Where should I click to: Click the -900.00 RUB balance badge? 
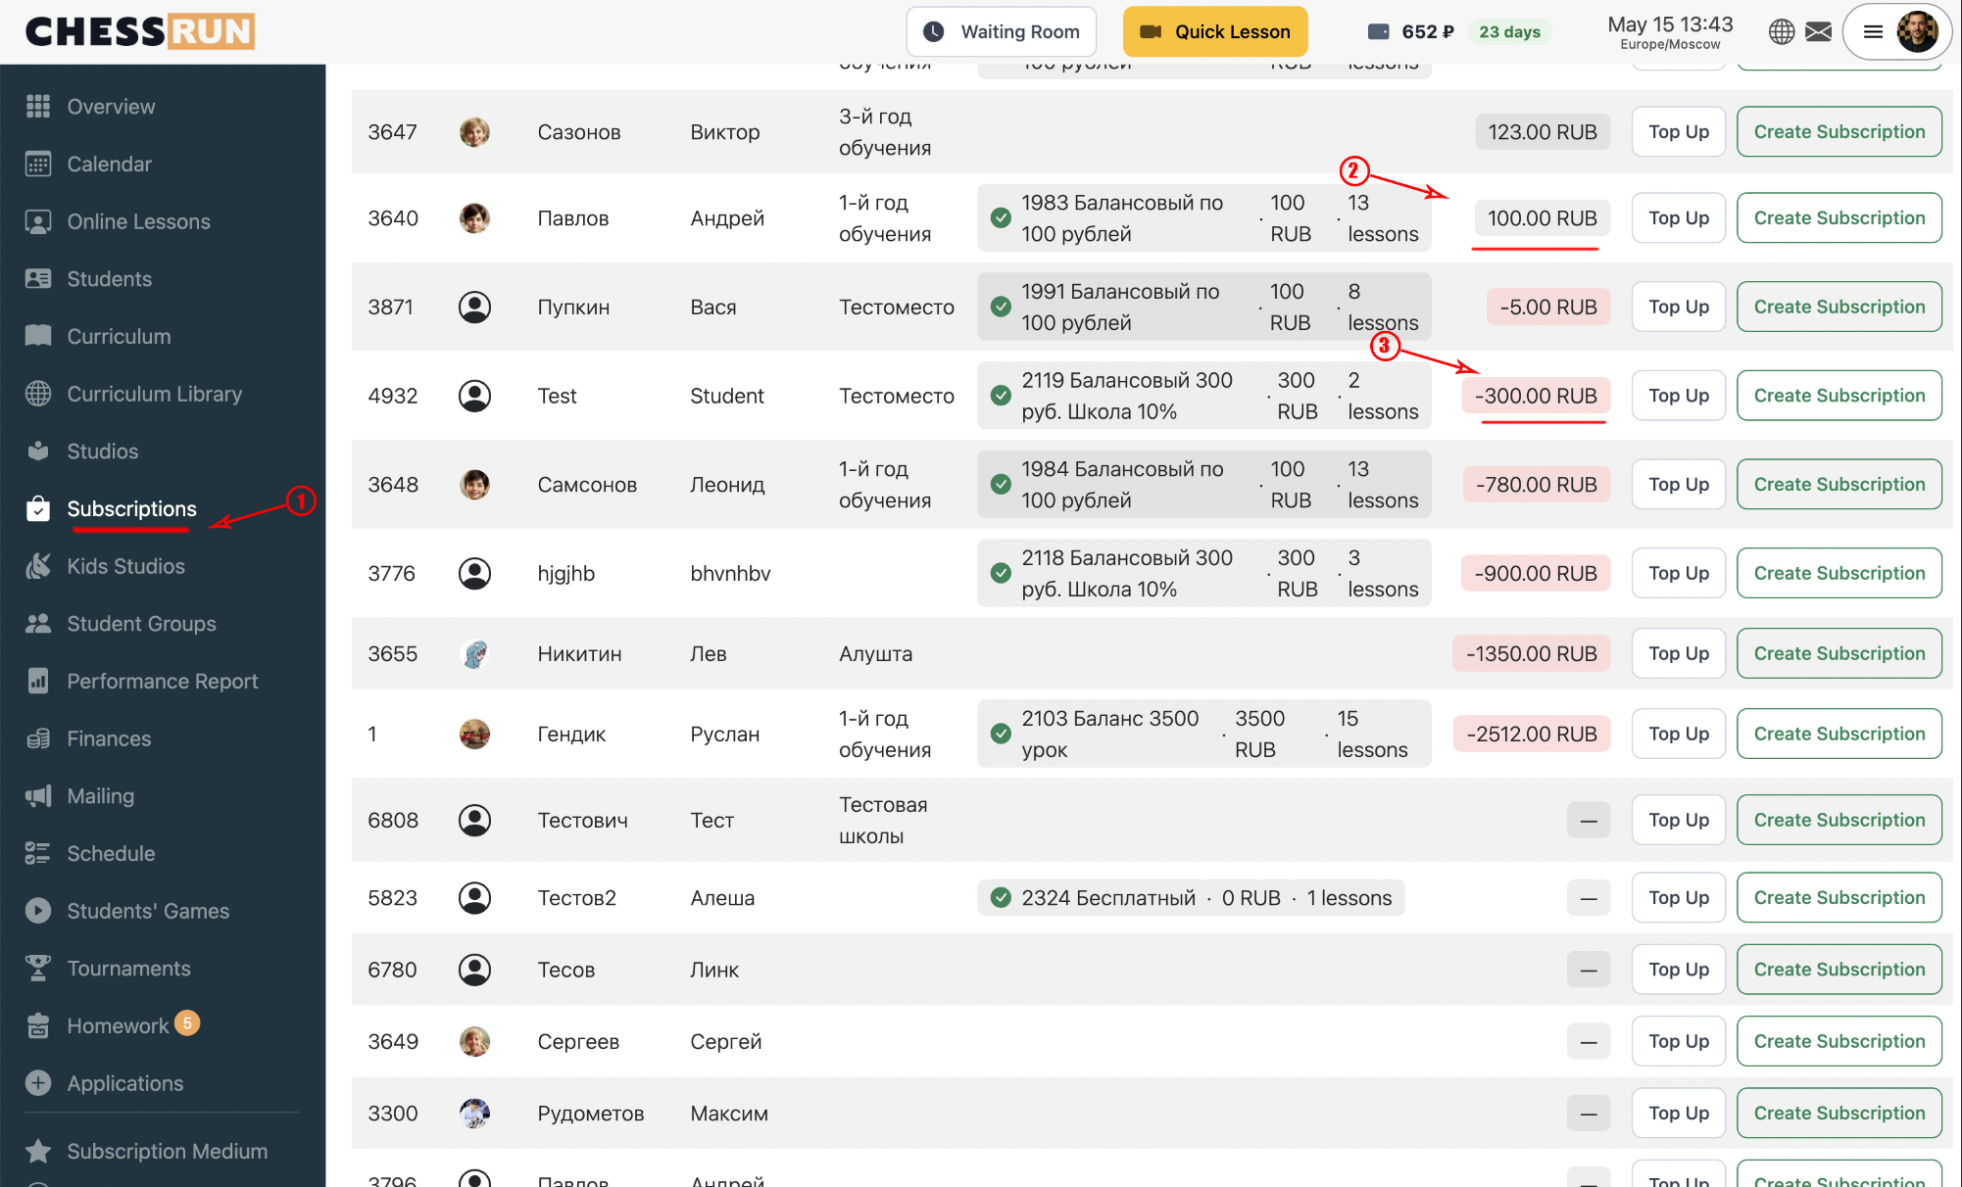tap(1536, 573)
